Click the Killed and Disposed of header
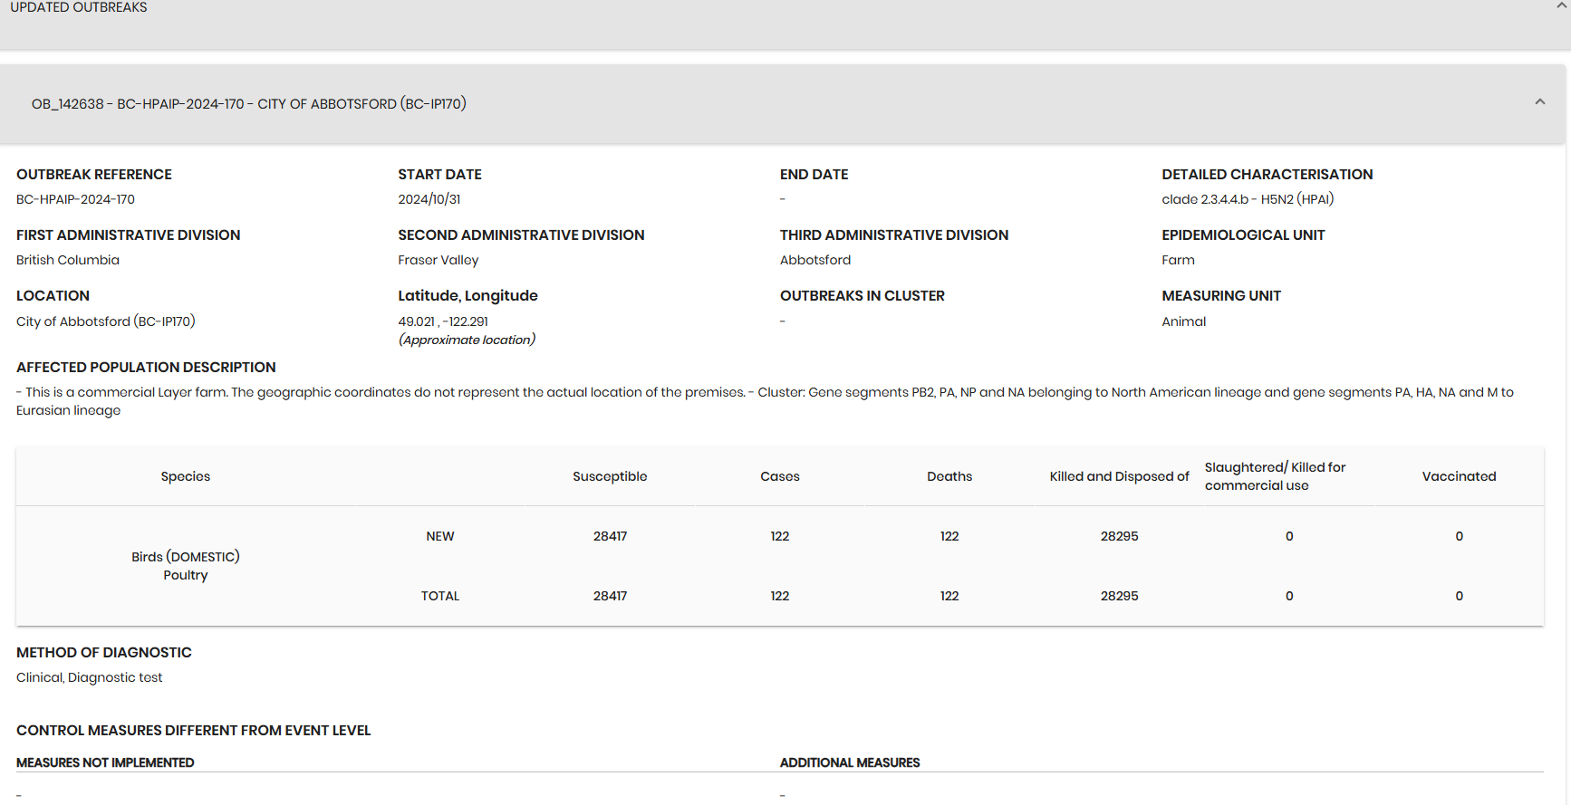1571x805 pixels. [x=1119, y=476]
